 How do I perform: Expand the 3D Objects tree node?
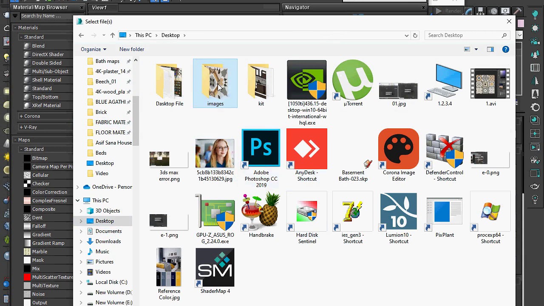pos(81,211)
